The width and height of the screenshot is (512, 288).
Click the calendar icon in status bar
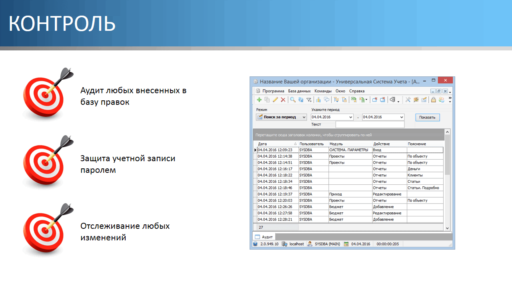pyautogui.click(x=346, y=244)
